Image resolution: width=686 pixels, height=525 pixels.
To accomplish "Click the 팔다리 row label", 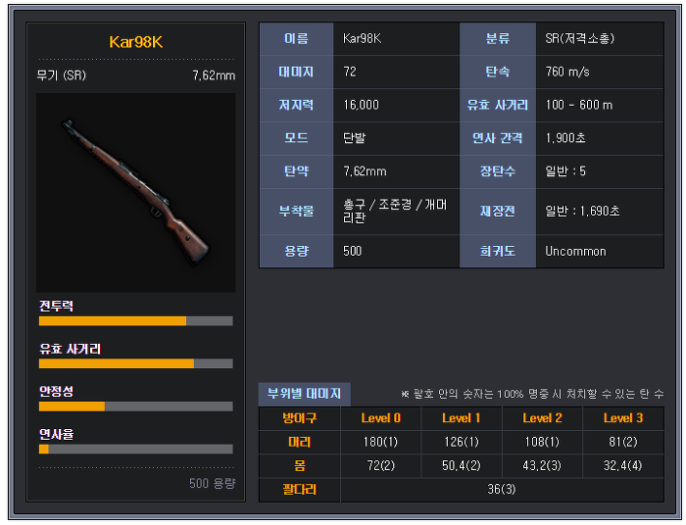I will [300, 489].
